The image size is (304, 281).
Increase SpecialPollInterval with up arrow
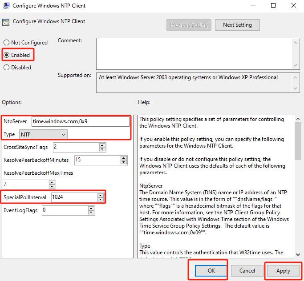(100, 195)
